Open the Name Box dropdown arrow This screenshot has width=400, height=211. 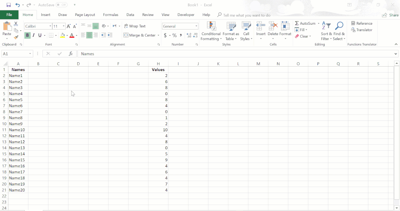click(x=30, y=53)
